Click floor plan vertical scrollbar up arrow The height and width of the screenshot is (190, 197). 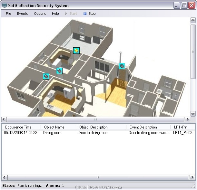point(193,20)
